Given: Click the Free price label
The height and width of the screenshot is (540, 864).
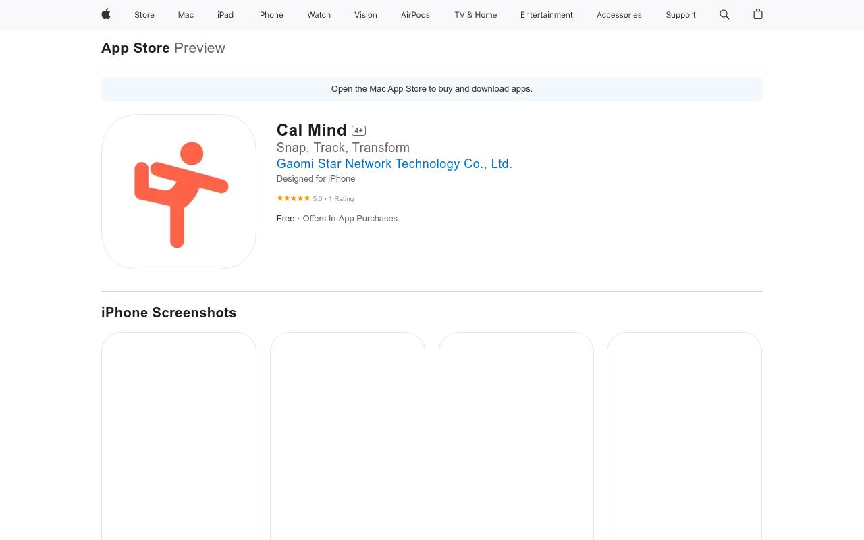Looking at the screenshot, I should click(x=286, y=219).
